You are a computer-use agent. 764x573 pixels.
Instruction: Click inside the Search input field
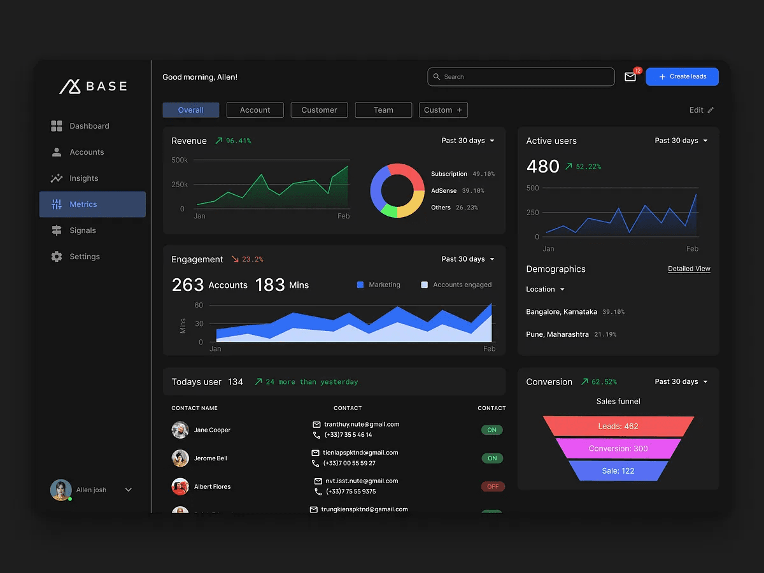(521, 77)
